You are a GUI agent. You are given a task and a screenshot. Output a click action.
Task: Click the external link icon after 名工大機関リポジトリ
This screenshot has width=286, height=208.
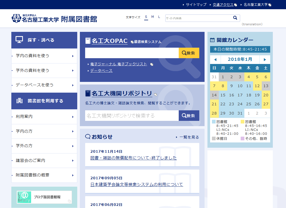(156, 95)
